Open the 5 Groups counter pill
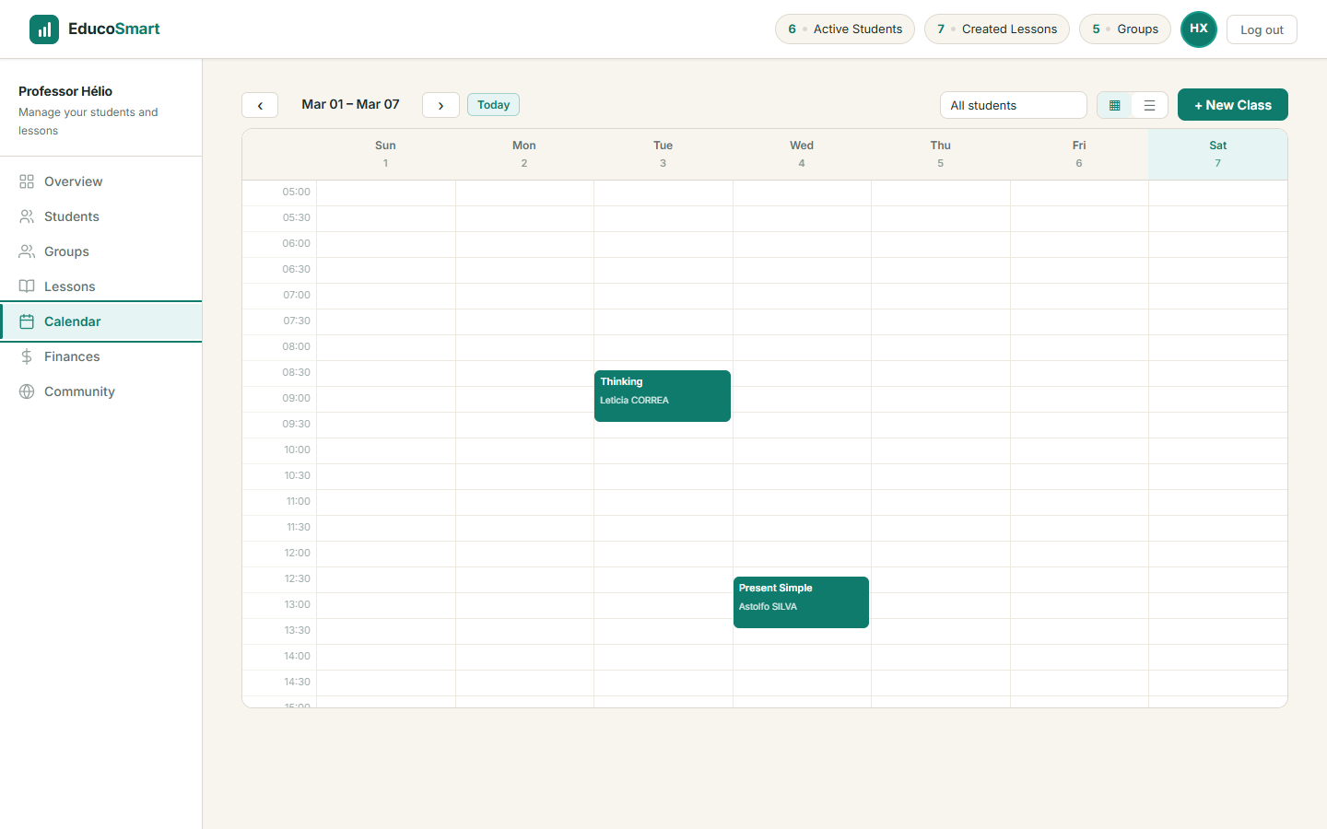Image resolution: width=1327 pixels, height=829 pixels. (1124, 29)
